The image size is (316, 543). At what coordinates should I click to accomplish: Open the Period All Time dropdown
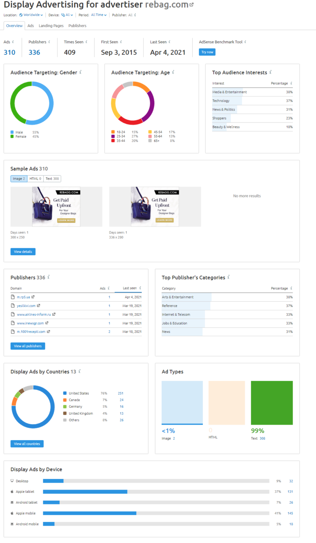[99, 15]
